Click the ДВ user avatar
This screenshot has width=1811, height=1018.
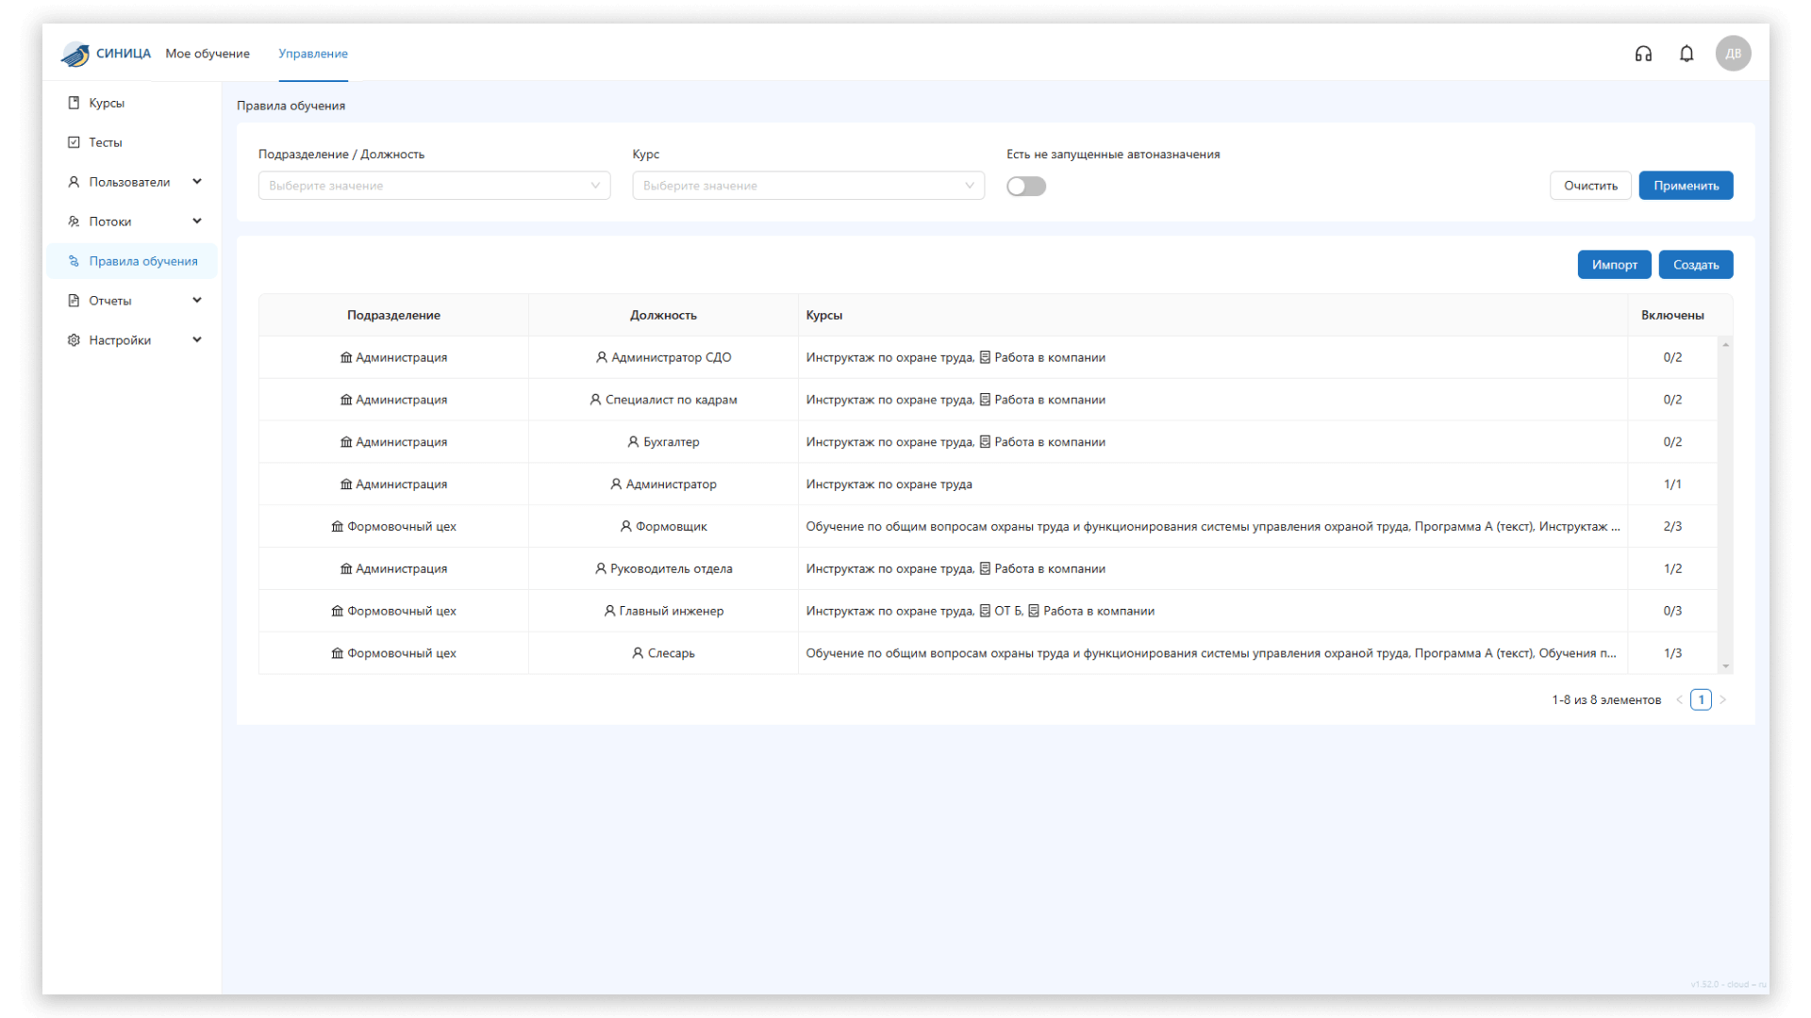[1733, 54]
